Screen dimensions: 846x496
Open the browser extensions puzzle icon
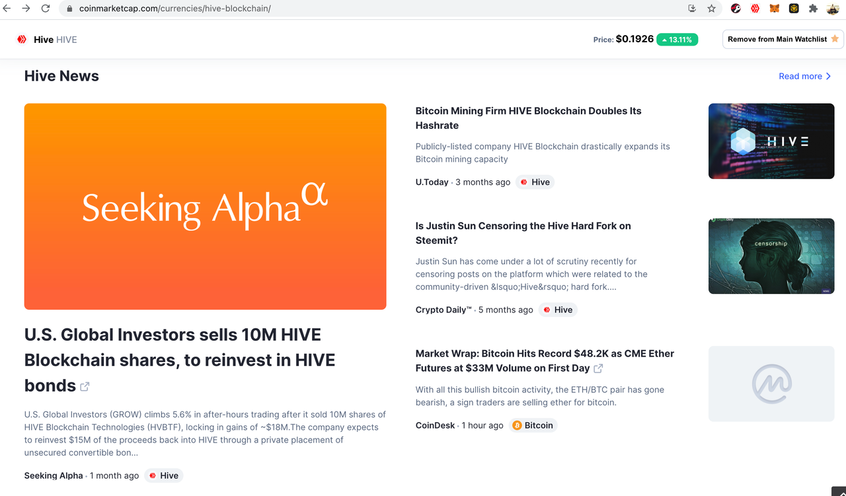point(813,9)
